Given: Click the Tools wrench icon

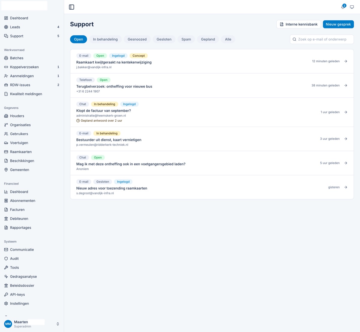Looking at the screenshot, I should [6, 268].
